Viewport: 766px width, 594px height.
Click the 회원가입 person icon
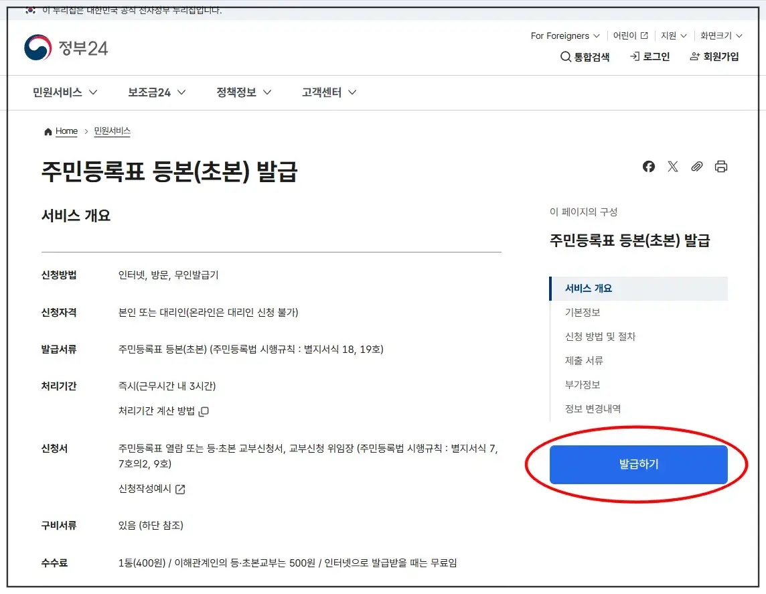694,57
